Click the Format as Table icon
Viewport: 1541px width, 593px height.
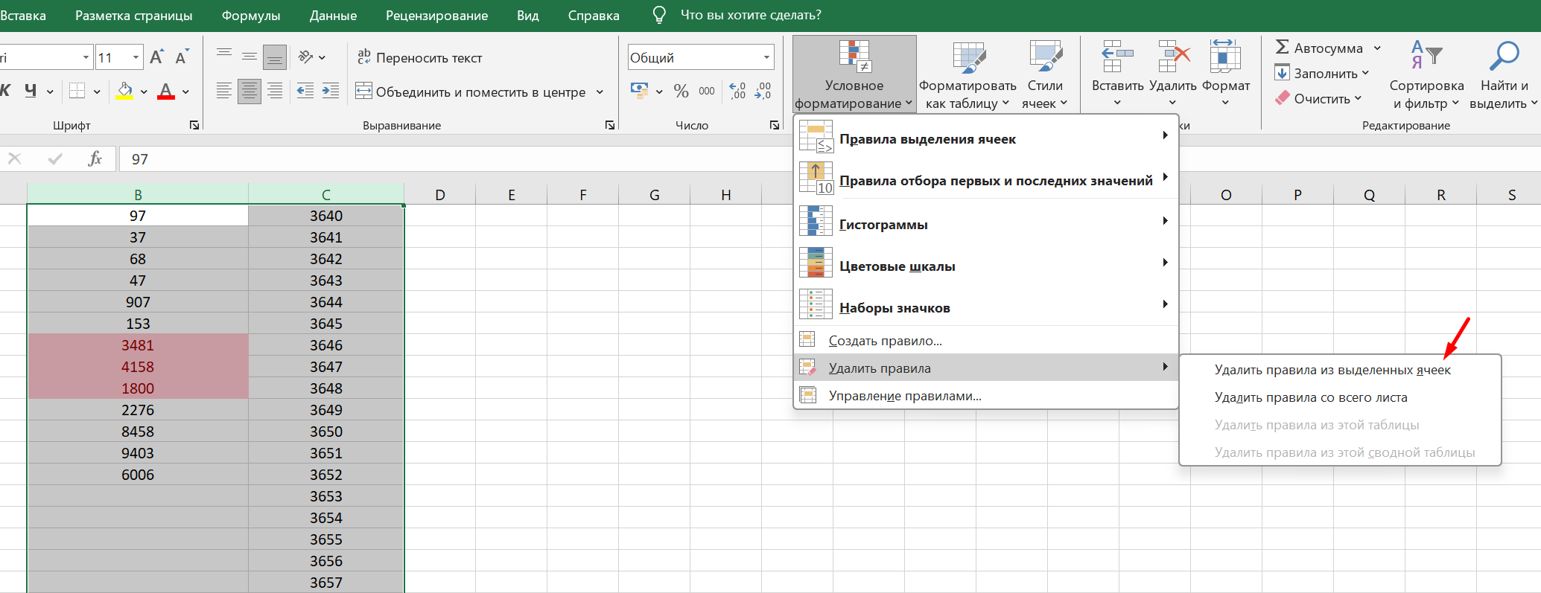[968, 57]
